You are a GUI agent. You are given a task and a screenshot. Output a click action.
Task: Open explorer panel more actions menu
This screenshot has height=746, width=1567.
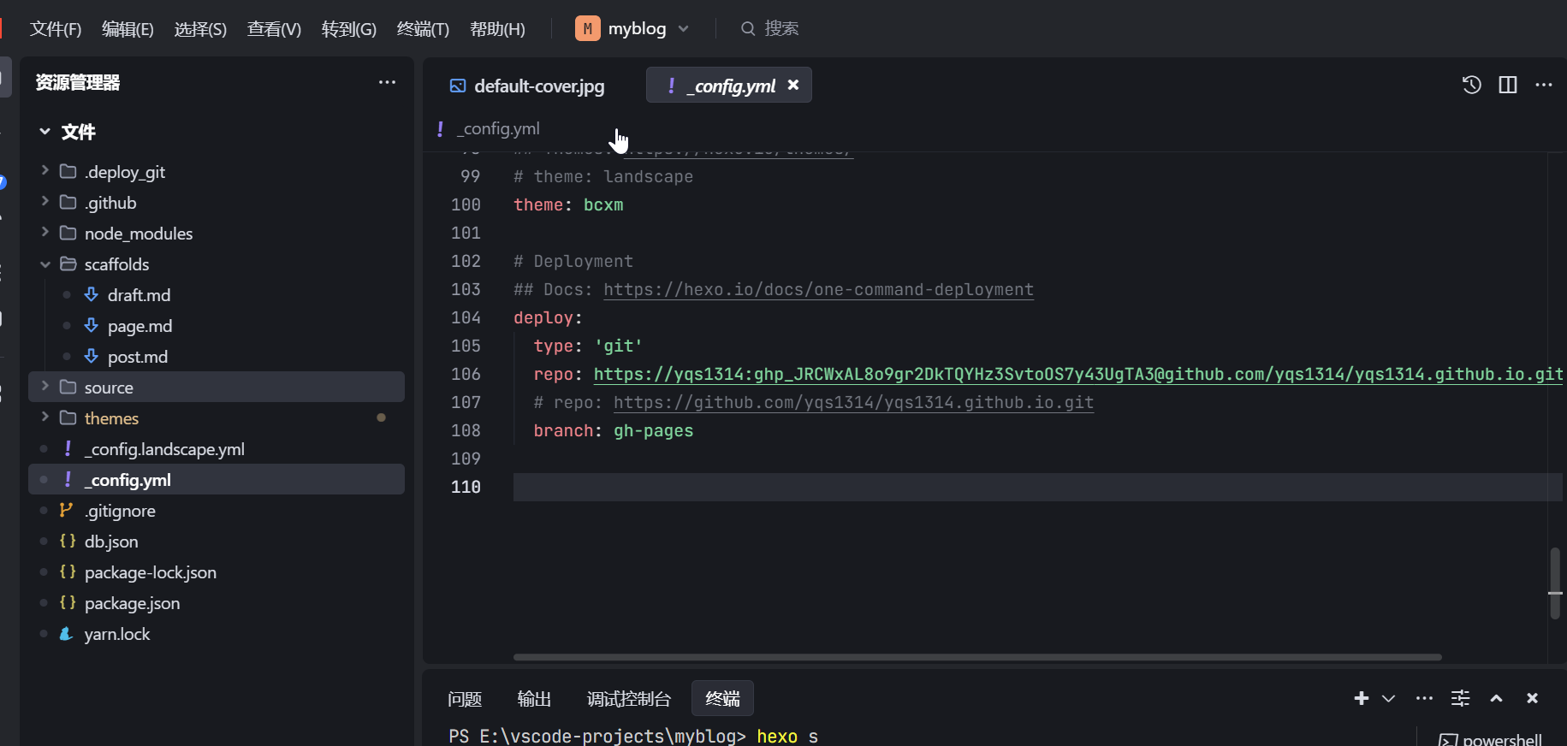point(387,82)
